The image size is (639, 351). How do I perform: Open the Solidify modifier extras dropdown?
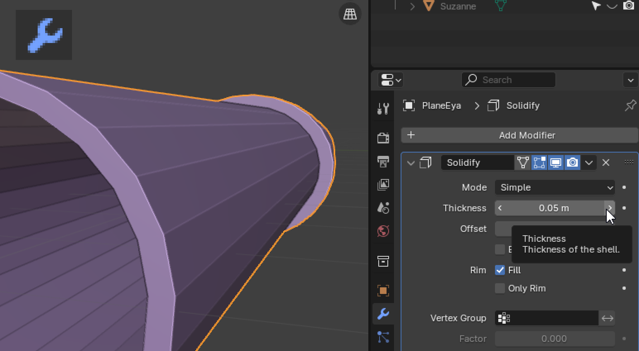tap(589, 162)
